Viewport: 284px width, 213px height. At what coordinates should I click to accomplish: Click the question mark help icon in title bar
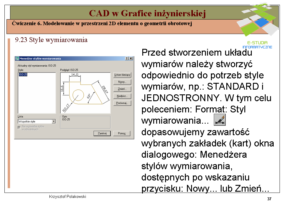(127, 59)
